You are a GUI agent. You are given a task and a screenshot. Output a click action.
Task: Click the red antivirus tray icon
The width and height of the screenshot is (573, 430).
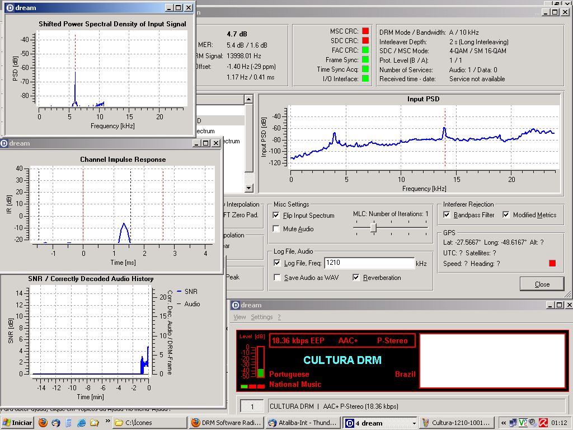pyautogui.click(x=543, y=423)
